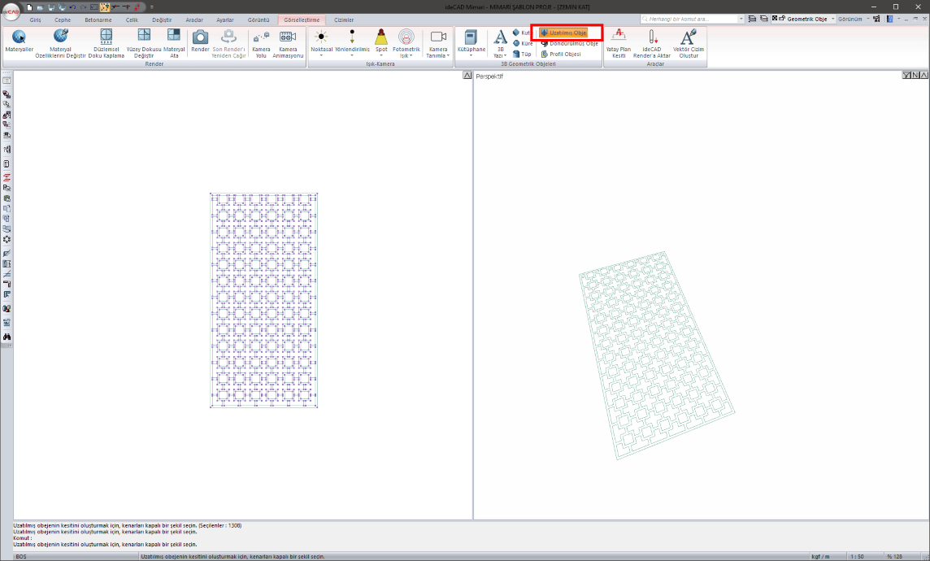
Task: Expand the Noktasal light dropdown
Action: tap(322, 56)
